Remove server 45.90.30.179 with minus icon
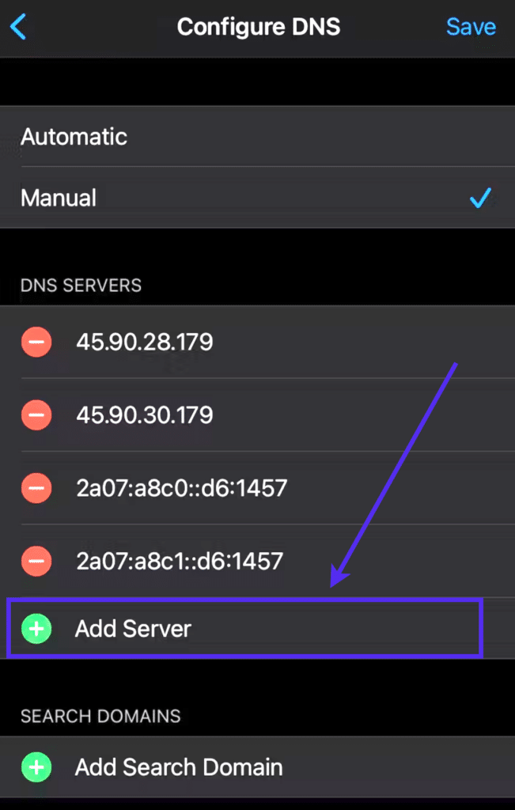The image size is (515, 810). point(36,414)
